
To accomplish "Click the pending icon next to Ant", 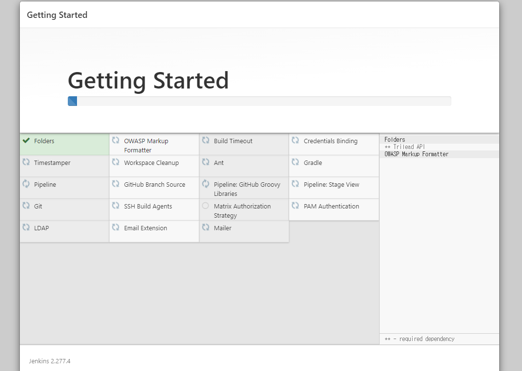I will [x=205, y=162].
